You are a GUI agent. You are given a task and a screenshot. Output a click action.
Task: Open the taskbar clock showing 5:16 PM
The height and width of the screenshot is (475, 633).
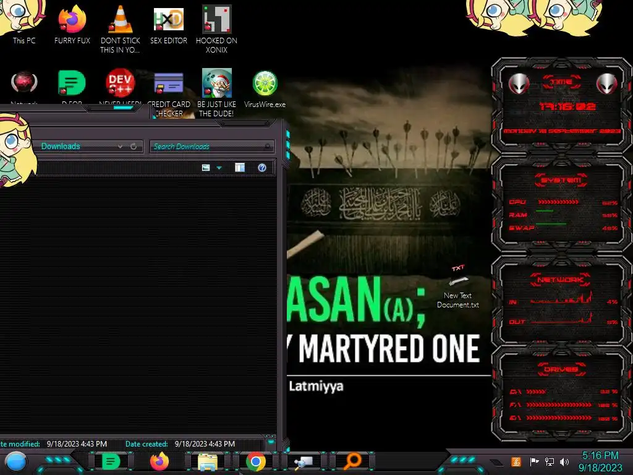[x=600, y=461]
